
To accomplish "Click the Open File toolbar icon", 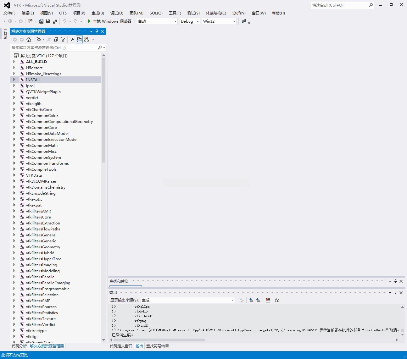I will (41, 21).
